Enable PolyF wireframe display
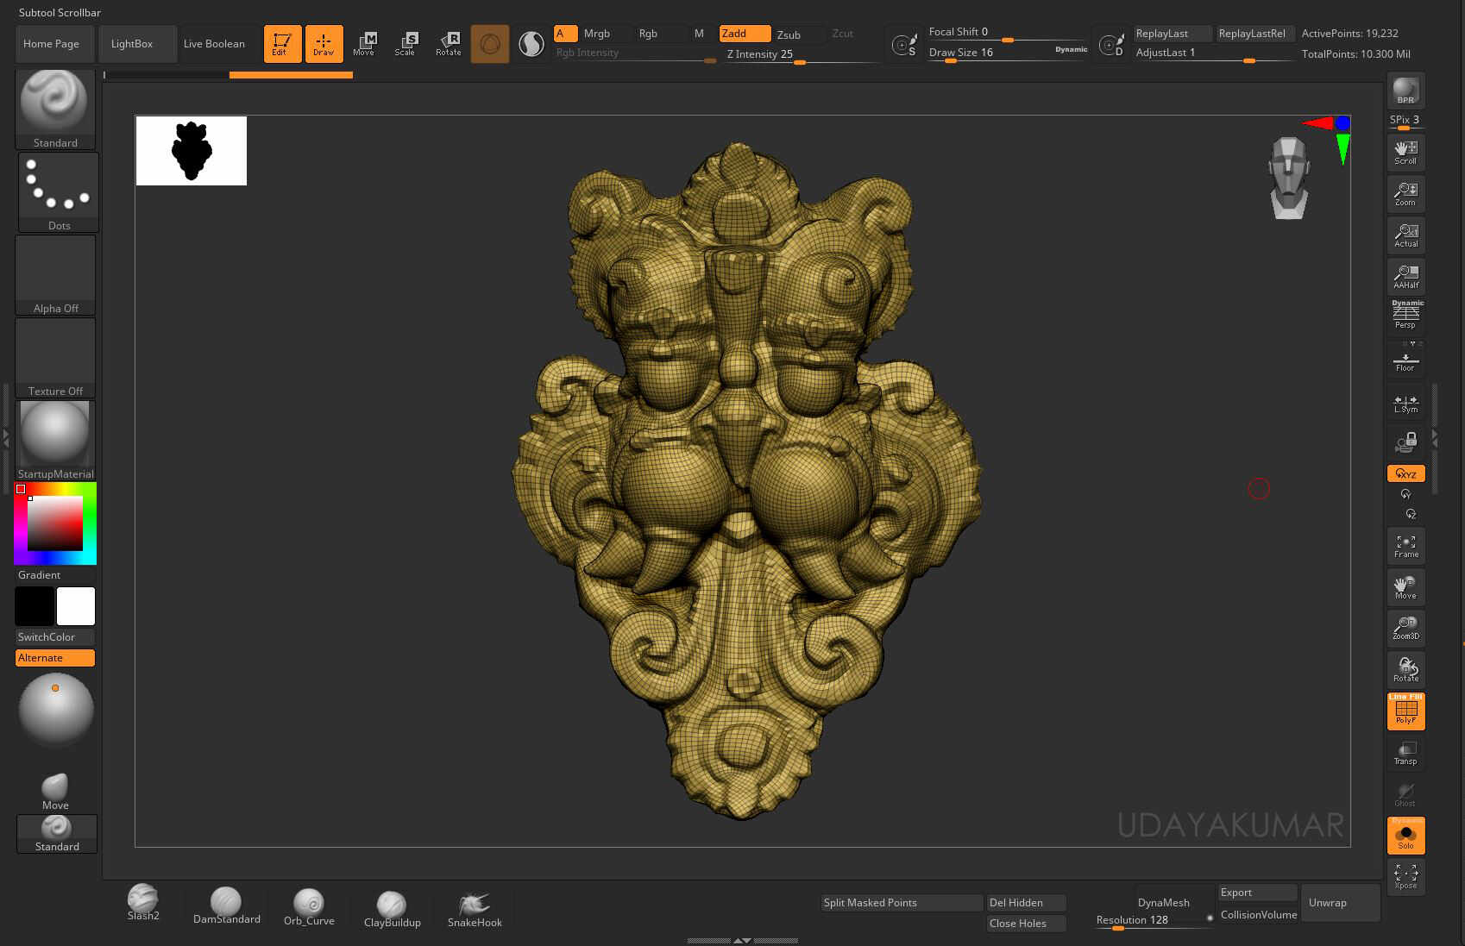 coord(1405,711)
